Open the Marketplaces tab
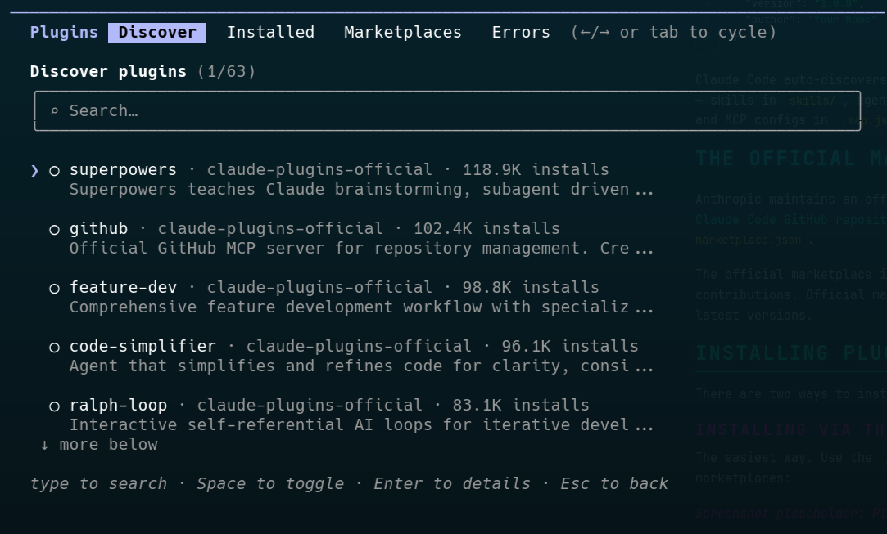Screen dimensions: 887x534 pos(402,32)
